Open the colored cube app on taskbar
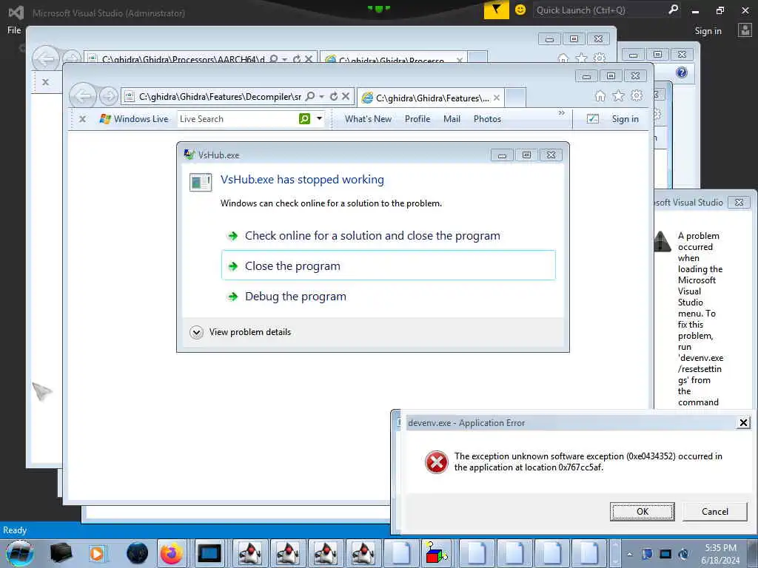 435,553
